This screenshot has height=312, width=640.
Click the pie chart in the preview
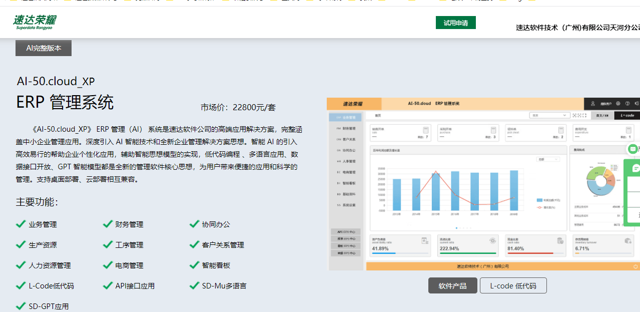[x=600, y=180]
